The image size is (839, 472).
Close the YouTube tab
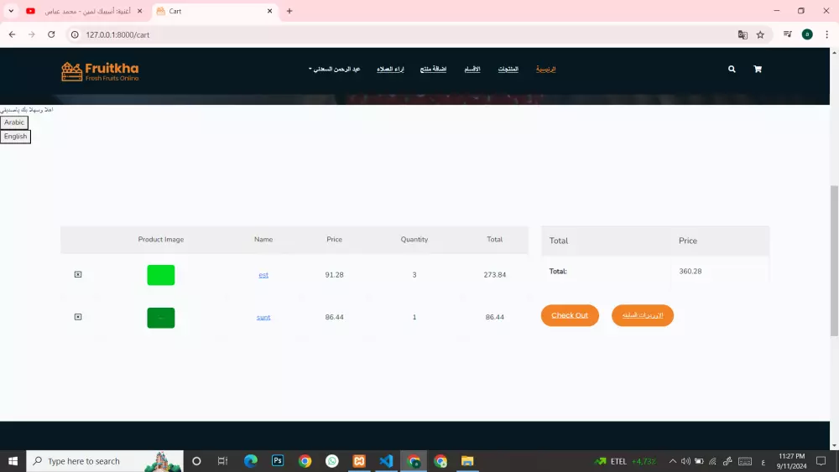139,11
